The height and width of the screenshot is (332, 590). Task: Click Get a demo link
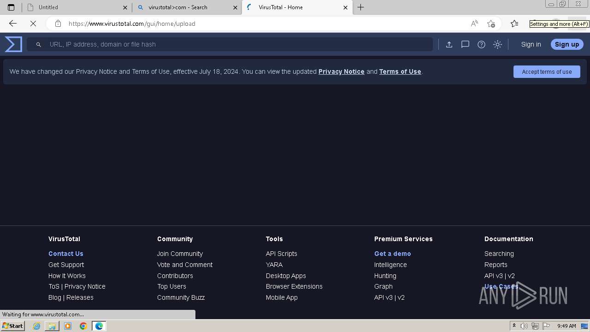393,254
